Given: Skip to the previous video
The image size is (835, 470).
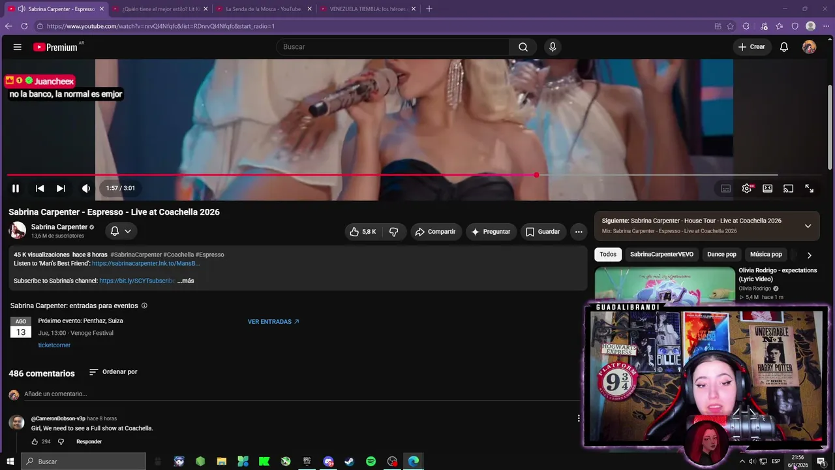Looking at the screenshot, I should pos(40,188).
